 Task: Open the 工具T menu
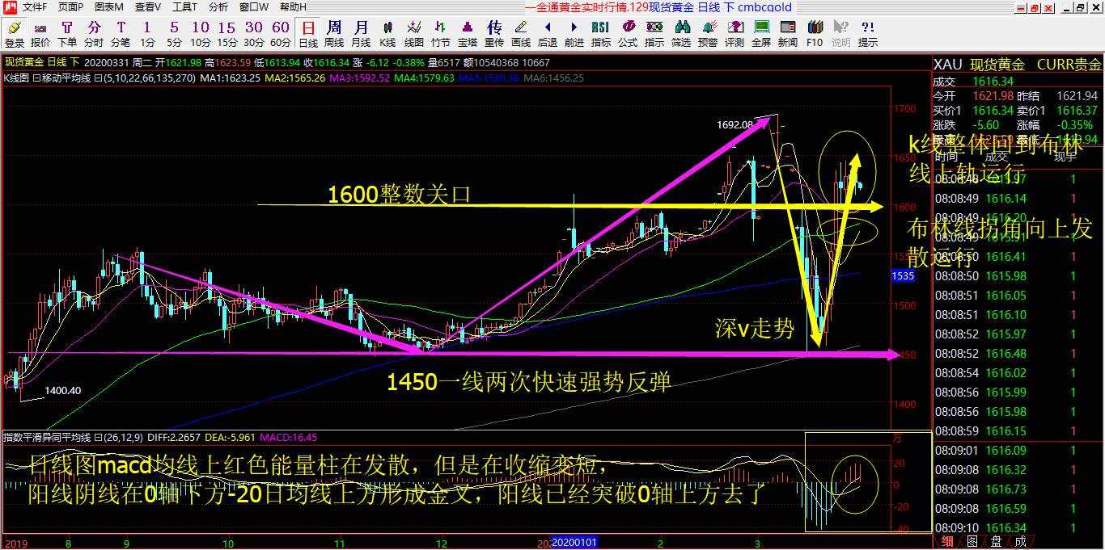pyautogui.click(x=185, y=7)
